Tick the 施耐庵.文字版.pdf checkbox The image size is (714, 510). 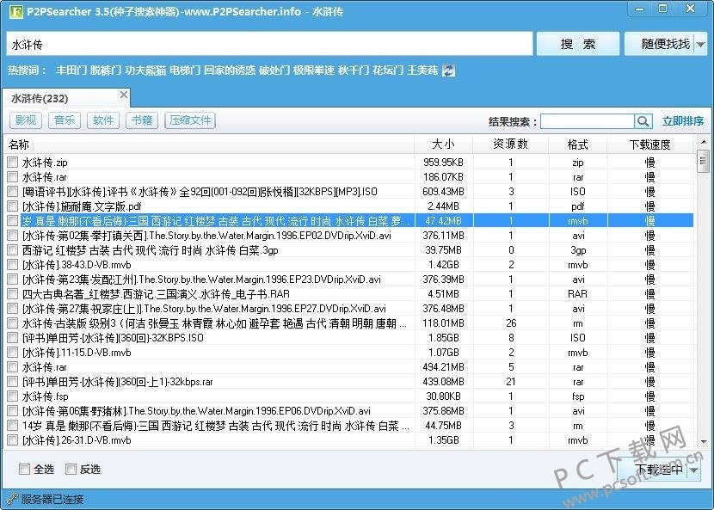click(x=13, y=206)
